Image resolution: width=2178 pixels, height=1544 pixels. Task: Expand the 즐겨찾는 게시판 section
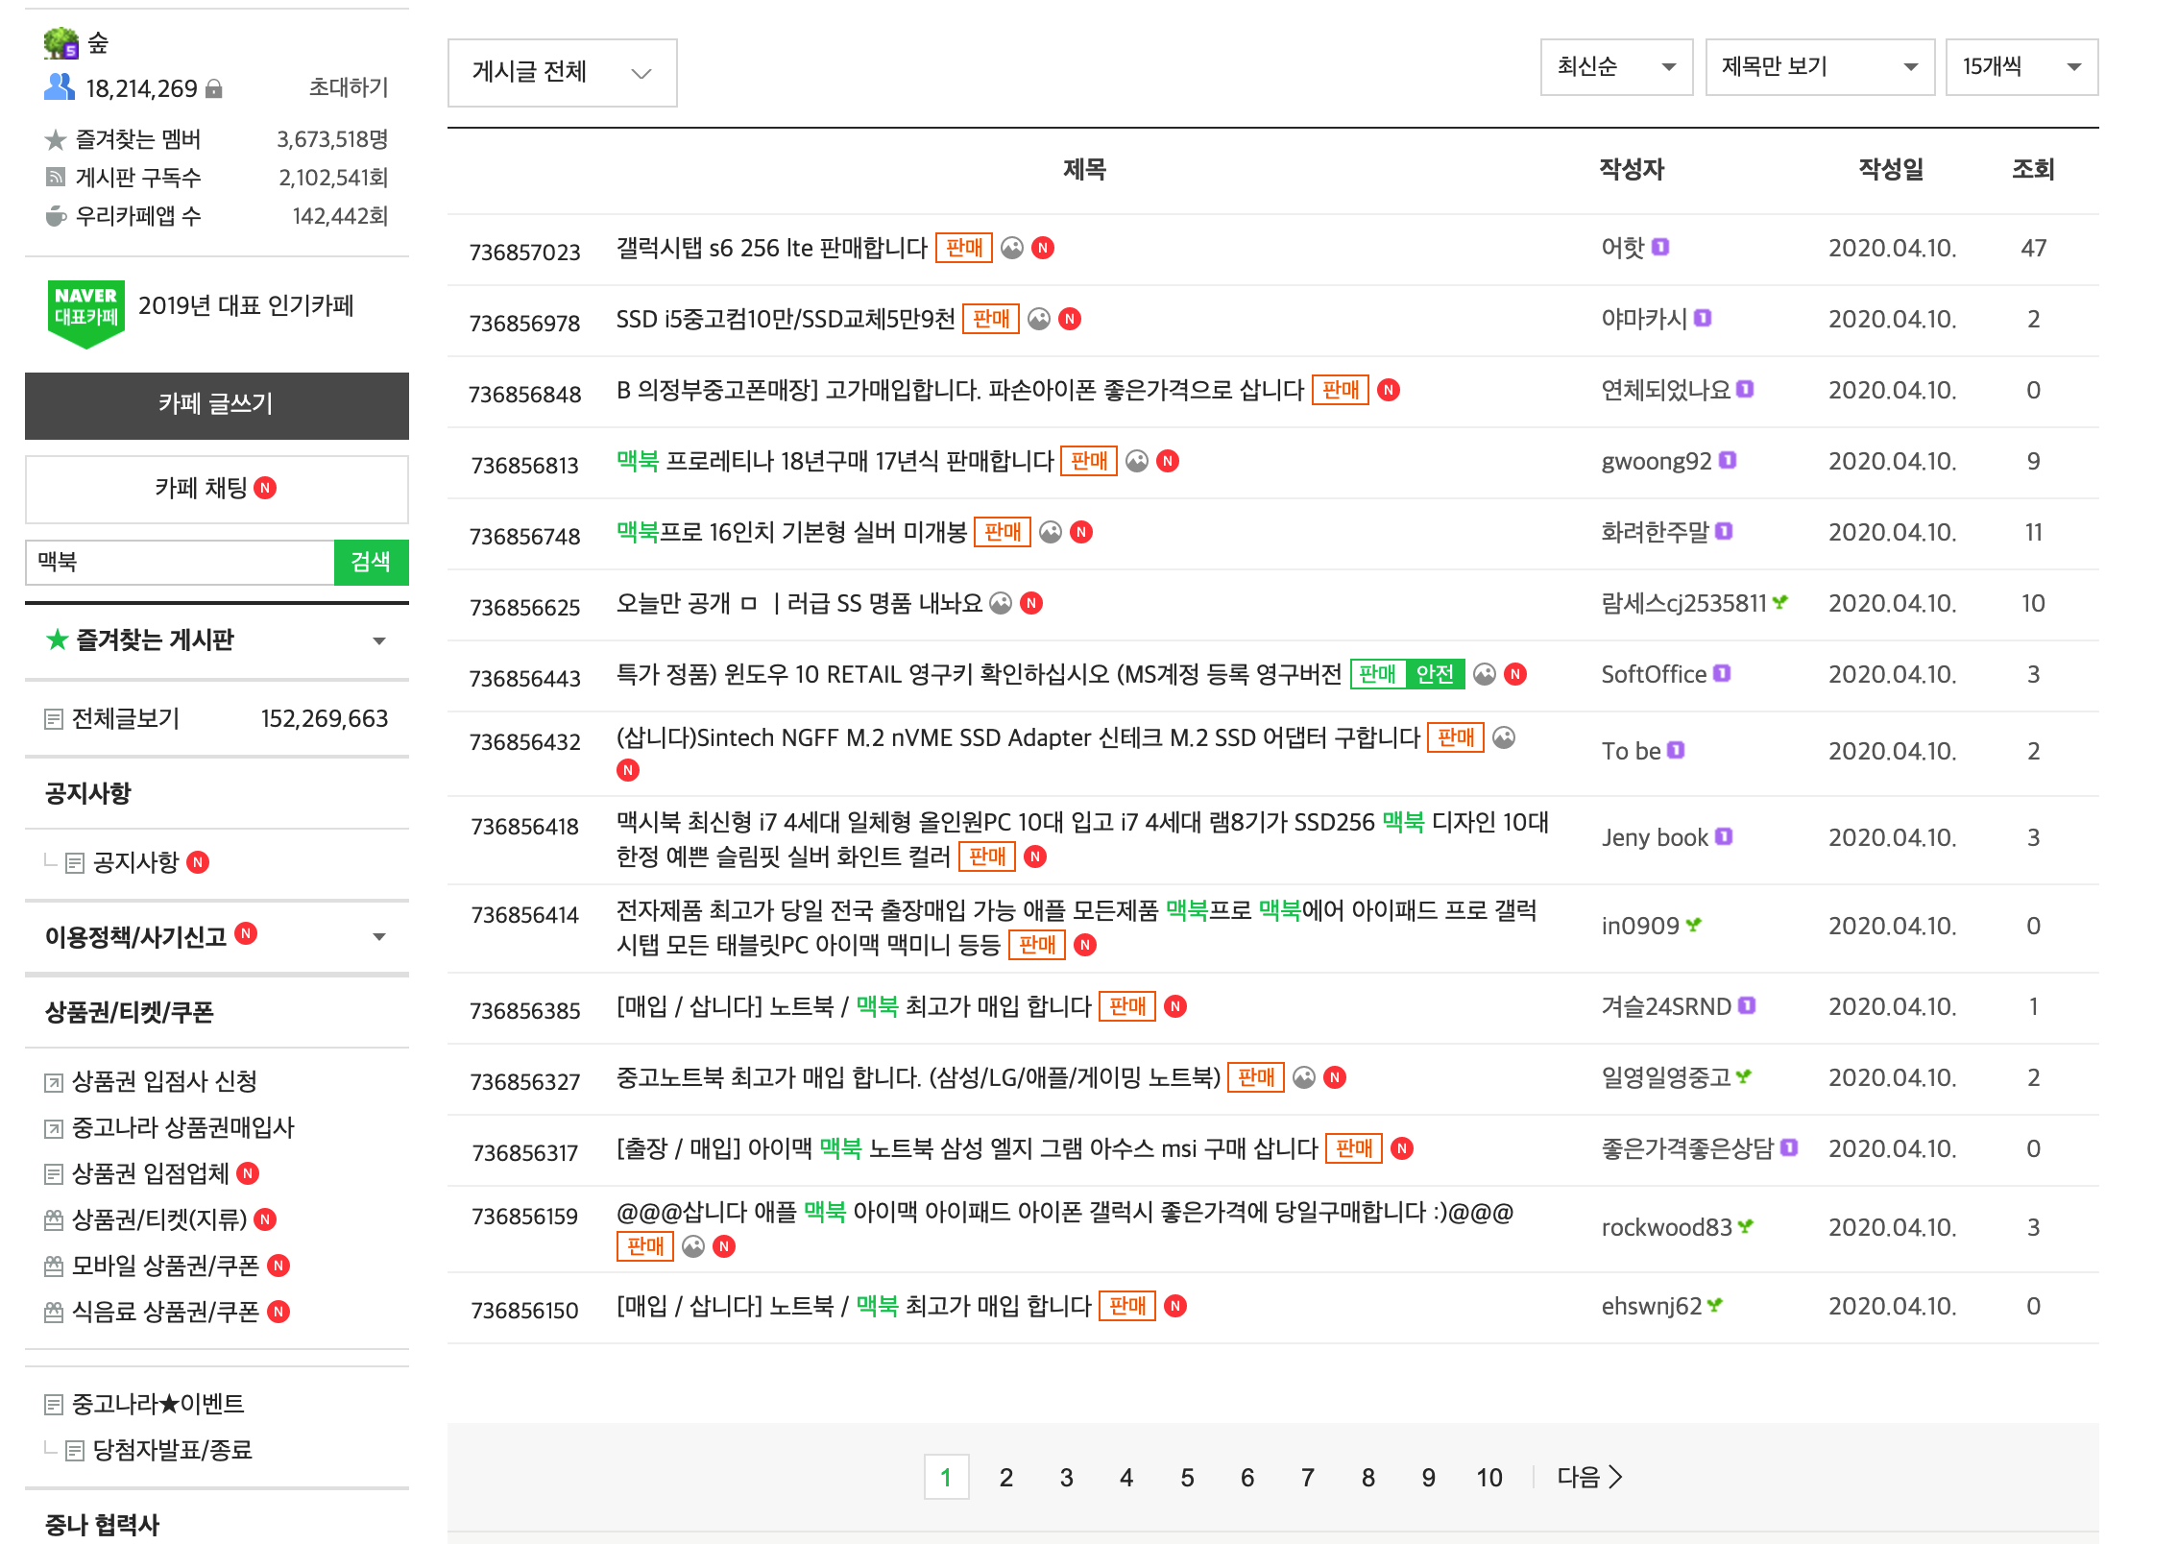[x=379, y=640]
